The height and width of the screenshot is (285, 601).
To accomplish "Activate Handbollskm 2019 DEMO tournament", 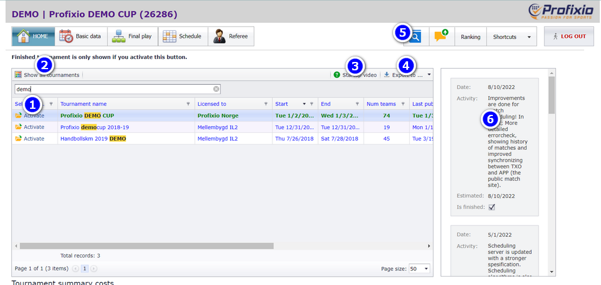I will [34, 138].
